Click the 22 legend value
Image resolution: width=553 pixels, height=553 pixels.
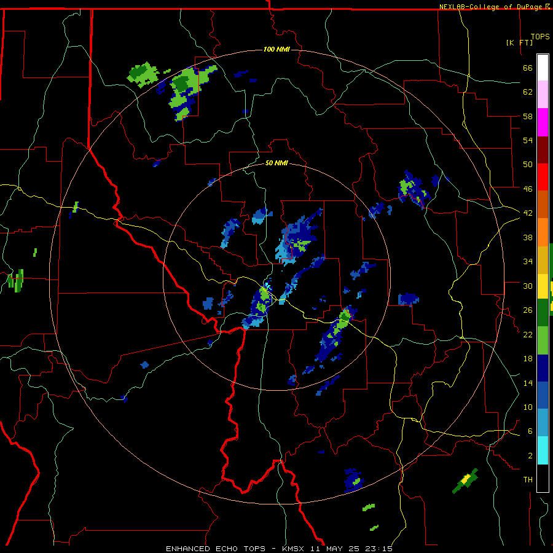coord(528,334)
